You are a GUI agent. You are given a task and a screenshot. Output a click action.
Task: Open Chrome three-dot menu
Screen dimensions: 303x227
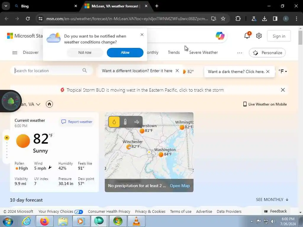(x=296, y=19)
